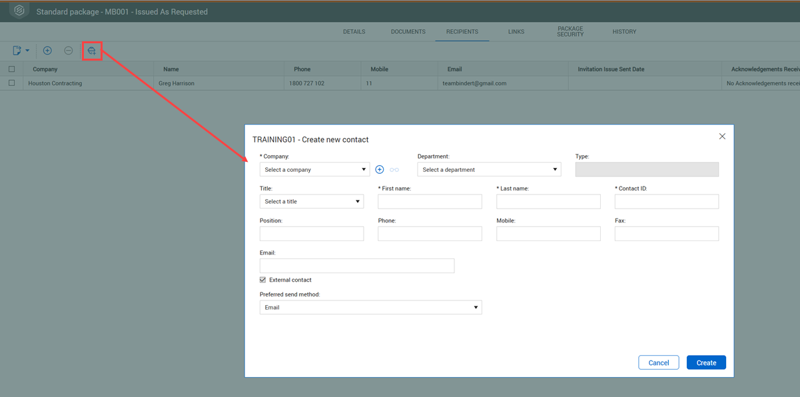
Task: Open the Select a company dropdown
Action: 314,170
